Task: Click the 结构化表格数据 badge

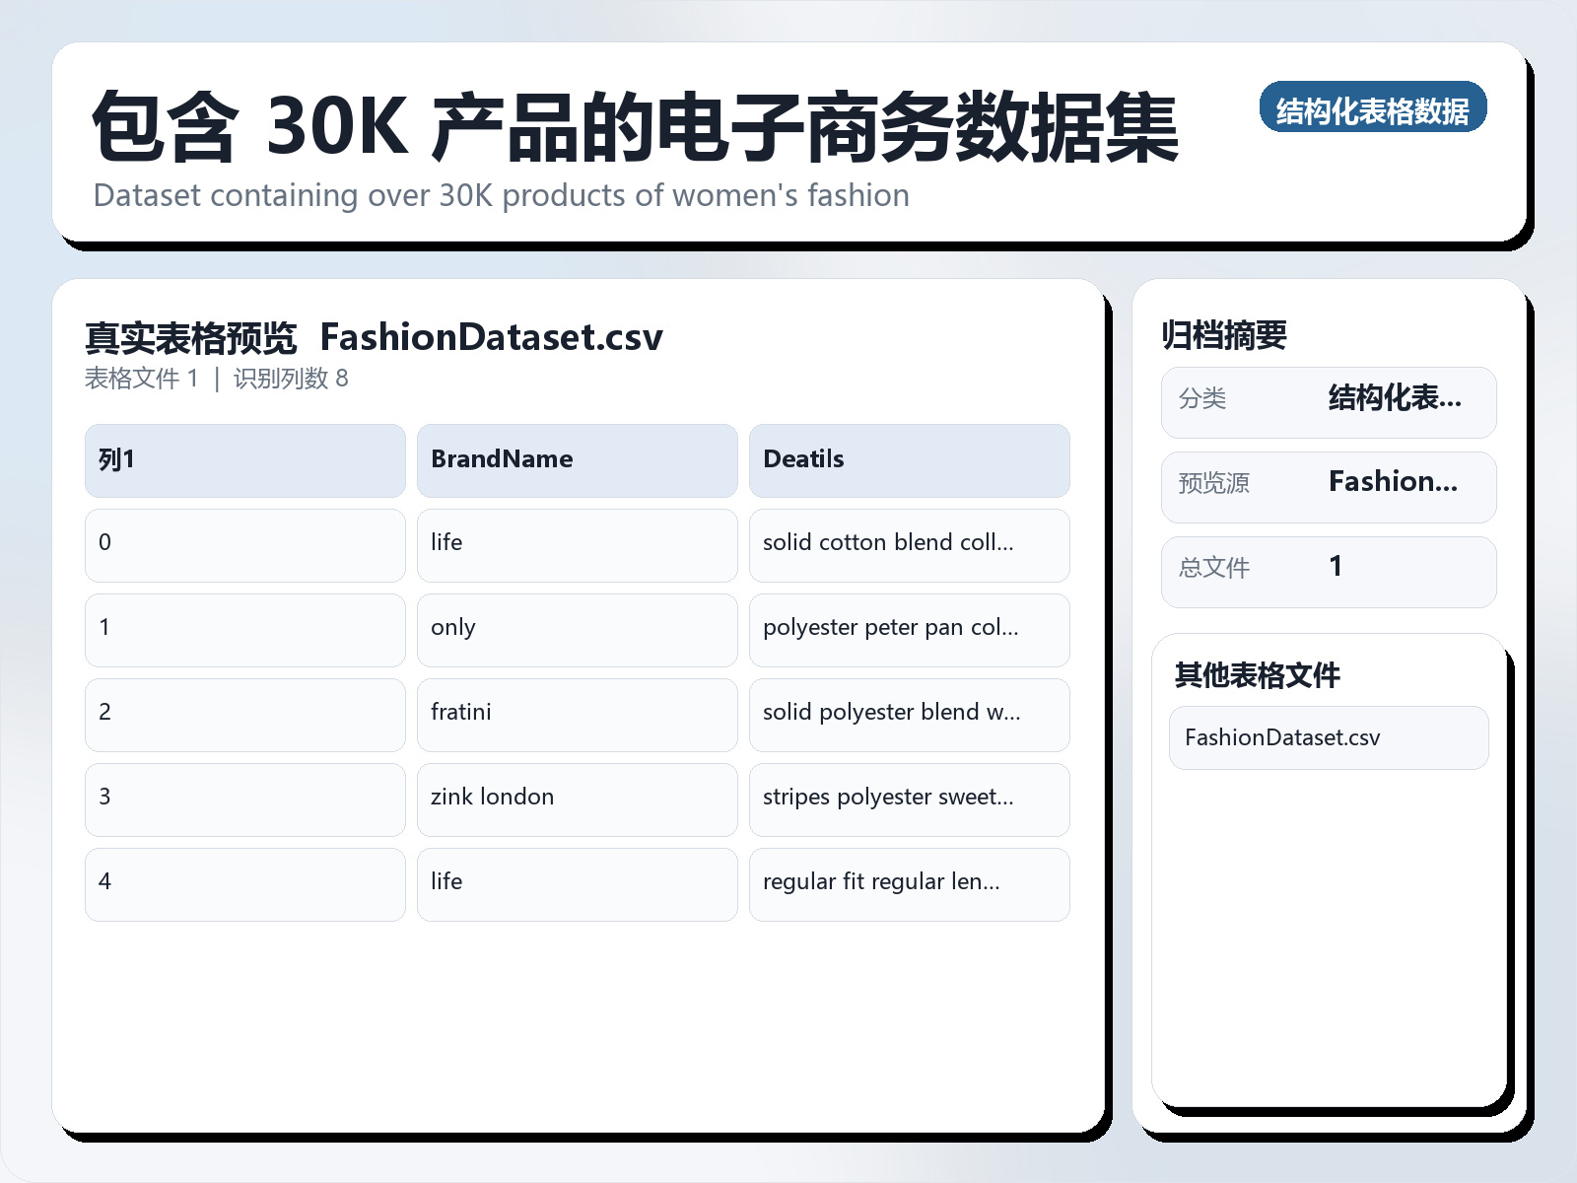Action: [x=1374, y=110]
